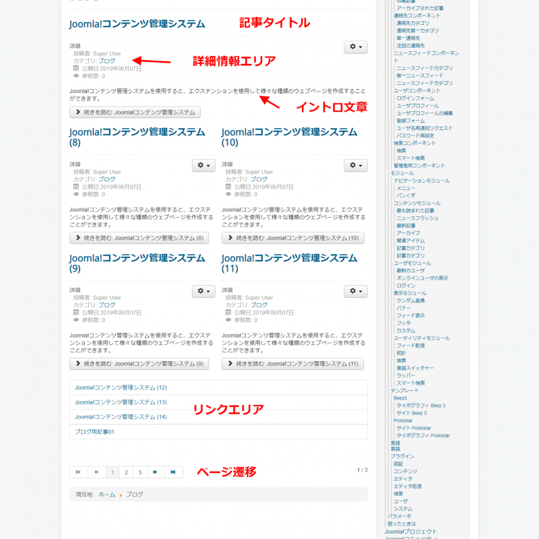Open ランダム画像 in sidebar menu
Image resolution: width=539 pixels, height=539 pixels.
pos(410,300)
